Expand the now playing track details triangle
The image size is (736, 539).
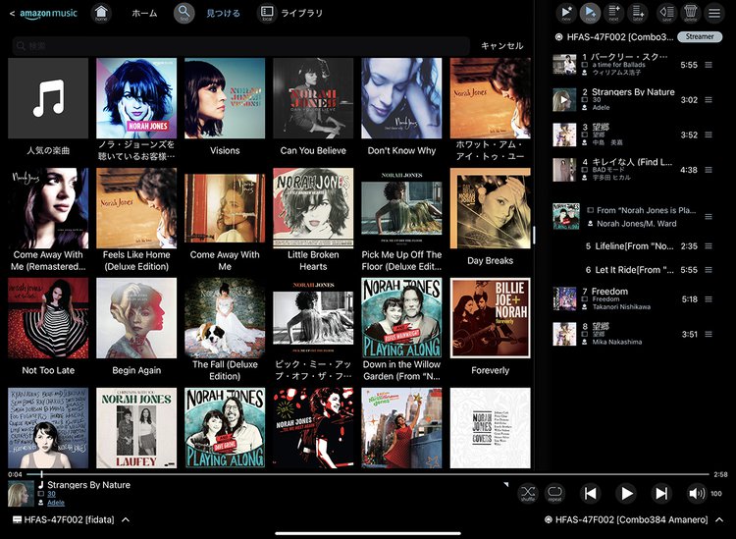pyautogui.click(x=506, y=484)
